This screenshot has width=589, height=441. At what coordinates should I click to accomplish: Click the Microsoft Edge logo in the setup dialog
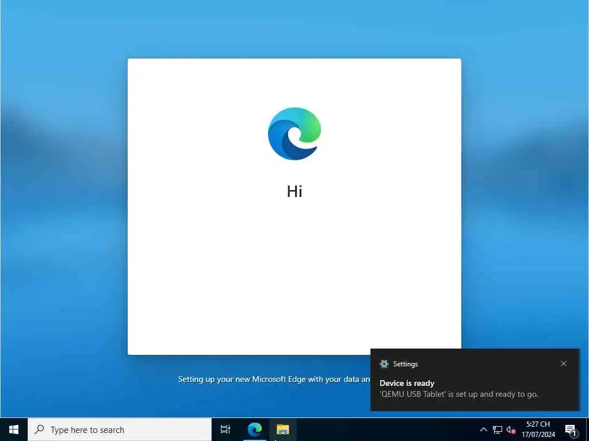[x=294, y=134]
